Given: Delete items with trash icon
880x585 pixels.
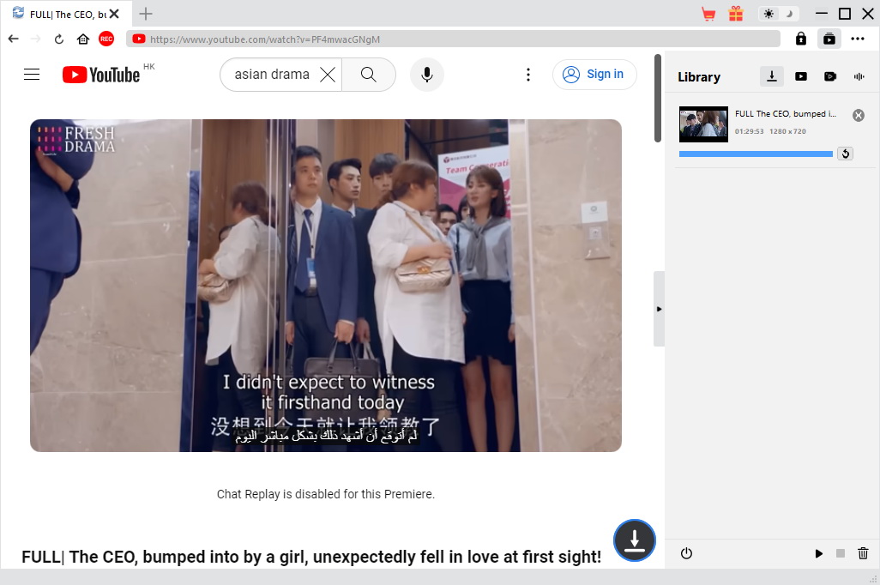Looking at the screenshot, I should coord(863,553).
